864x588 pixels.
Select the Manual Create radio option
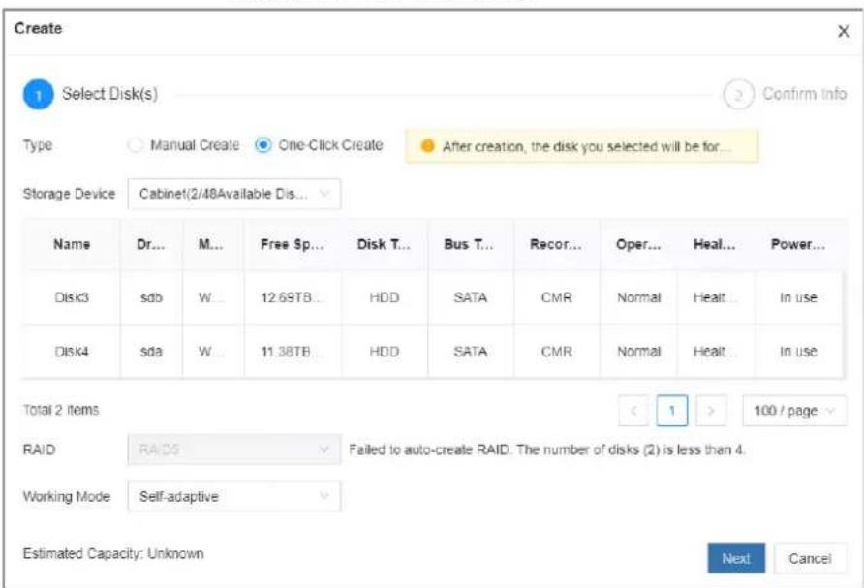click(135, 145)
